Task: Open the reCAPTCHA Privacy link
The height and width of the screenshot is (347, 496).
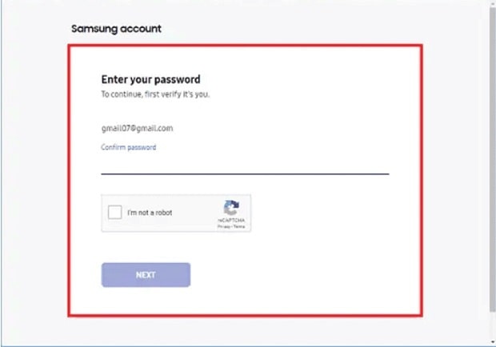Action: 224,227
